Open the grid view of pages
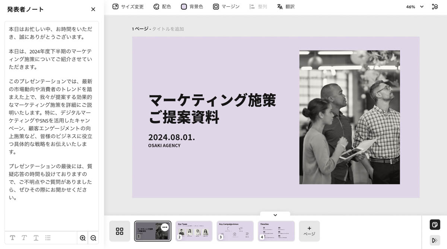This screenshot has width=447, height=249. [x=120, y=231]
